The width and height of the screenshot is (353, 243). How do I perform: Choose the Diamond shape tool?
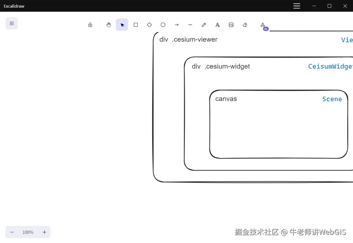pos(149,25)
